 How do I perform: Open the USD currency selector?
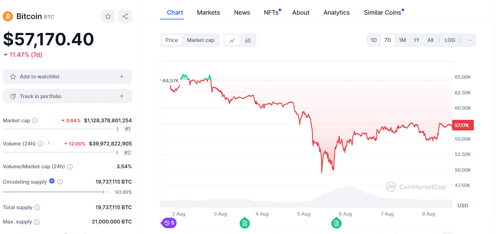(463, 205)
